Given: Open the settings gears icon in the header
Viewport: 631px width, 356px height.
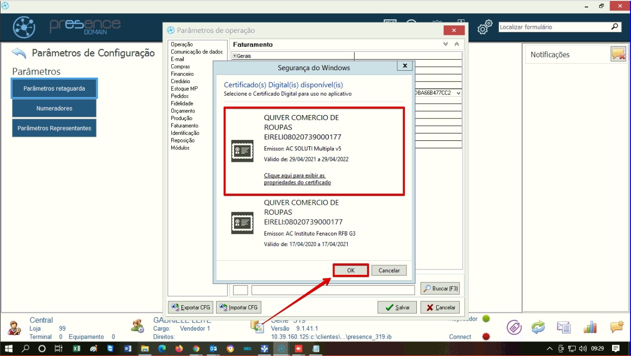Looking at the screenshot, I should (485, 27).
